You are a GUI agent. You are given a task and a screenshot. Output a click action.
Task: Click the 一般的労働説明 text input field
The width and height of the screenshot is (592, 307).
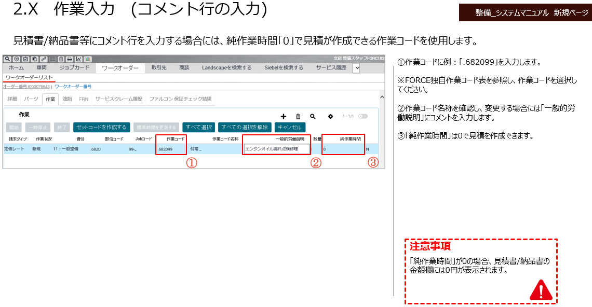276,149
